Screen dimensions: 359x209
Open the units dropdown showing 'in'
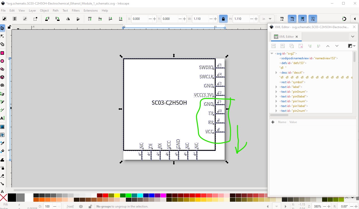(x=267, y=19)
